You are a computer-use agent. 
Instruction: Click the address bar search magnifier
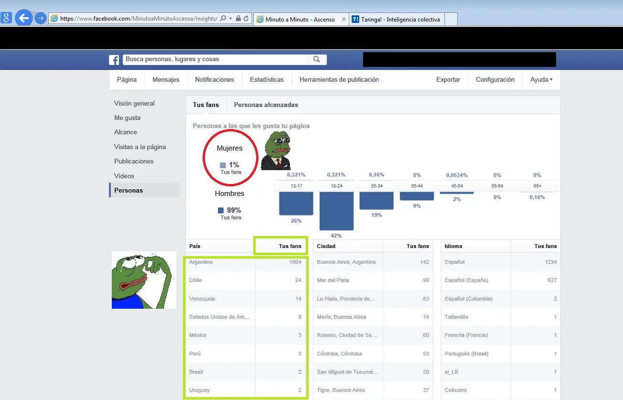pos(224,19)
